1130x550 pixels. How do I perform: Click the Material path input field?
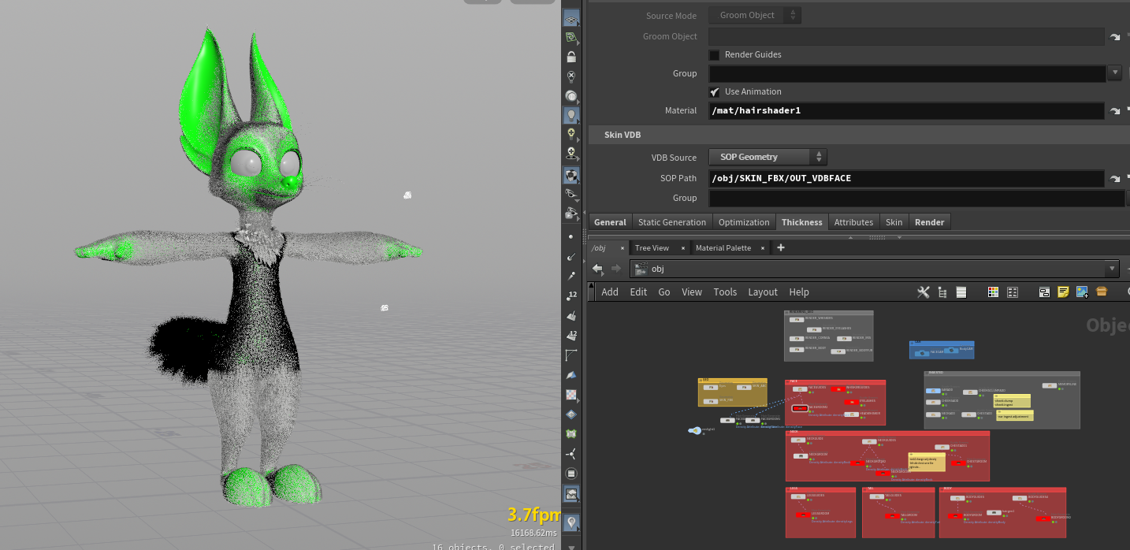905,111
